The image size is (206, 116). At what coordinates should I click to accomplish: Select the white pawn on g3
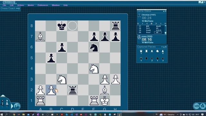click(105, 80)
